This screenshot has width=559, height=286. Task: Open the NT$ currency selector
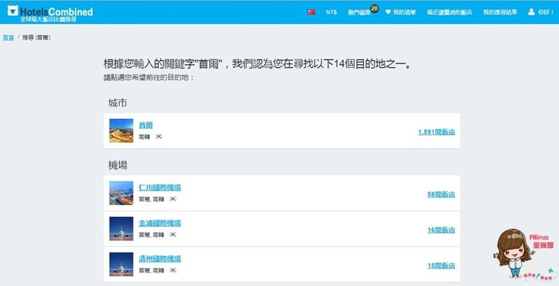[331, 12]
